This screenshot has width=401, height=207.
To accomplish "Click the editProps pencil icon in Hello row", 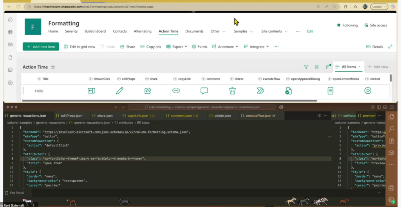I will click(x=120, y=91).
